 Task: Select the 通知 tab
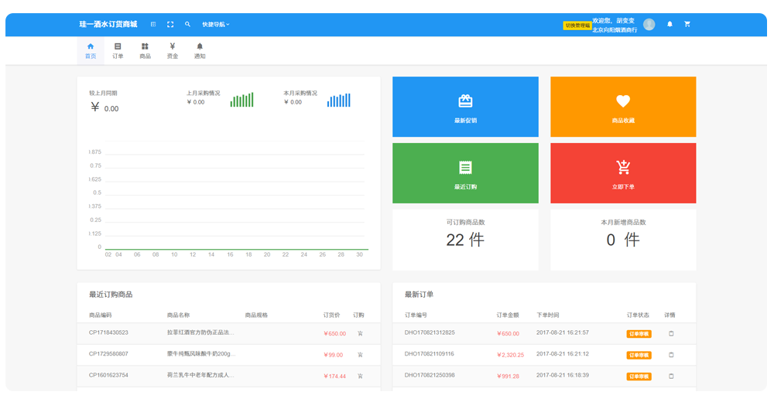tap(200, 50)
